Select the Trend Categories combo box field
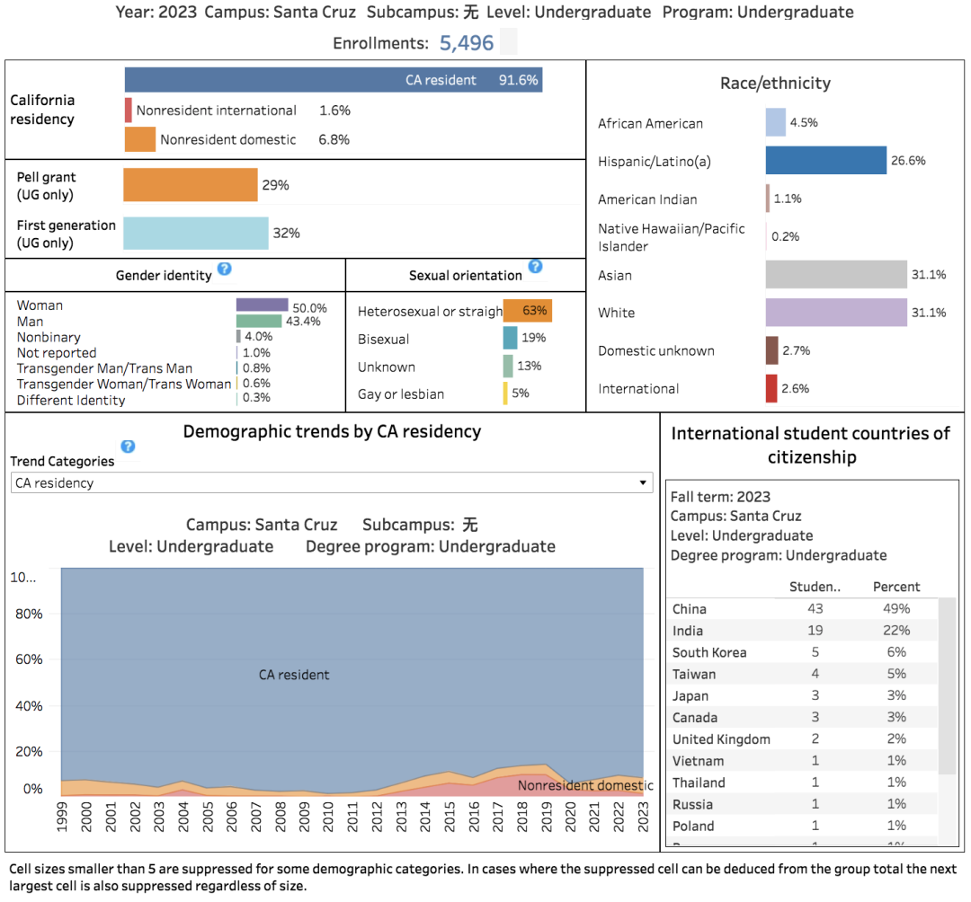The width and height of the screenshot is (971, 902). (x=332, y=483)
